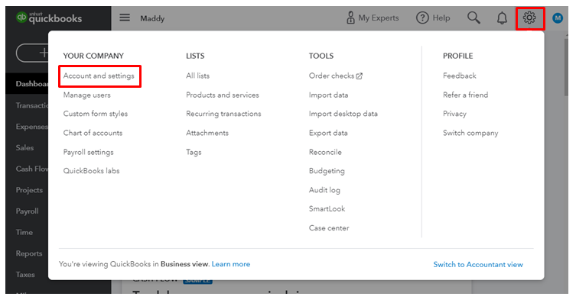Open My Experts
The width and height of the screenshot is (576, 303).
(373, 18)
